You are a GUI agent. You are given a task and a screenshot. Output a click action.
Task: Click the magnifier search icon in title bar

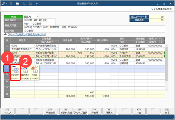coord(11,4)
